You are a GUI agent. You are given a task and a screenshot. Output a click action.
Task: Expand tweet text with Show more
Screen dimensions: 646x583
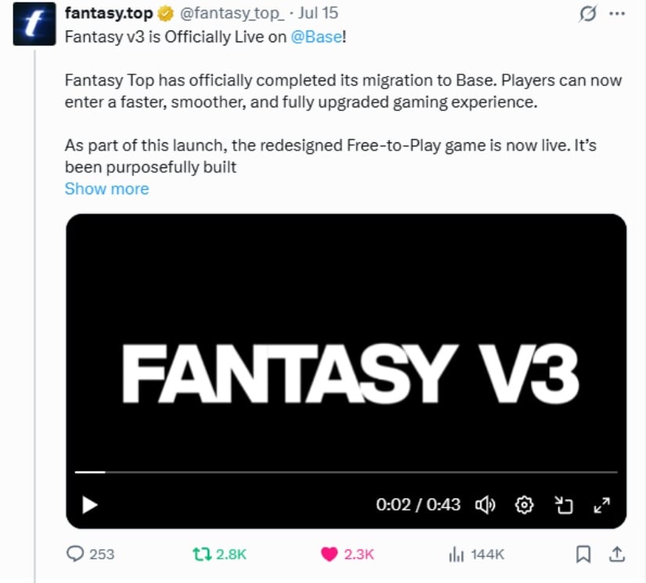(x=106, y=189)
